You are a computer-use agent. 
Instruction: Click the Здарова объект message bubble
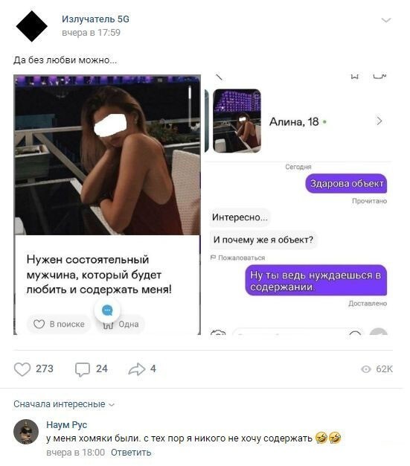pyautogui.click(x=346, y=183)
